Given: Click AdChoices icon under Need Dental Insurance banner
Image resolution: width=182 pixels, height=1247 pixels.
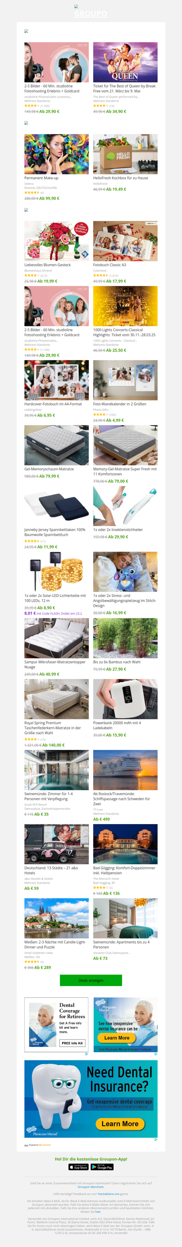Looking at the screenshot, I should pos(156,1139).
